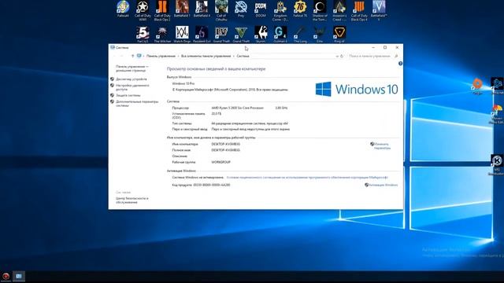This screenshot has height=283, width=504.
Task: Click the Grand Theft Auto IV icon
Action: coord(221,33)
